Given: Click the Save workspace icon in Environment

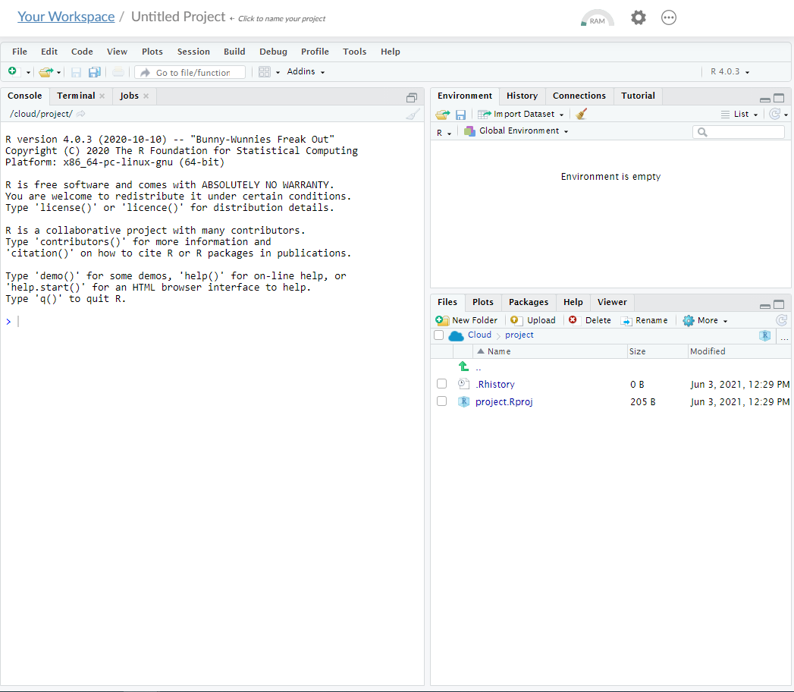Looking at the screenshot, I should pos(460,115).
